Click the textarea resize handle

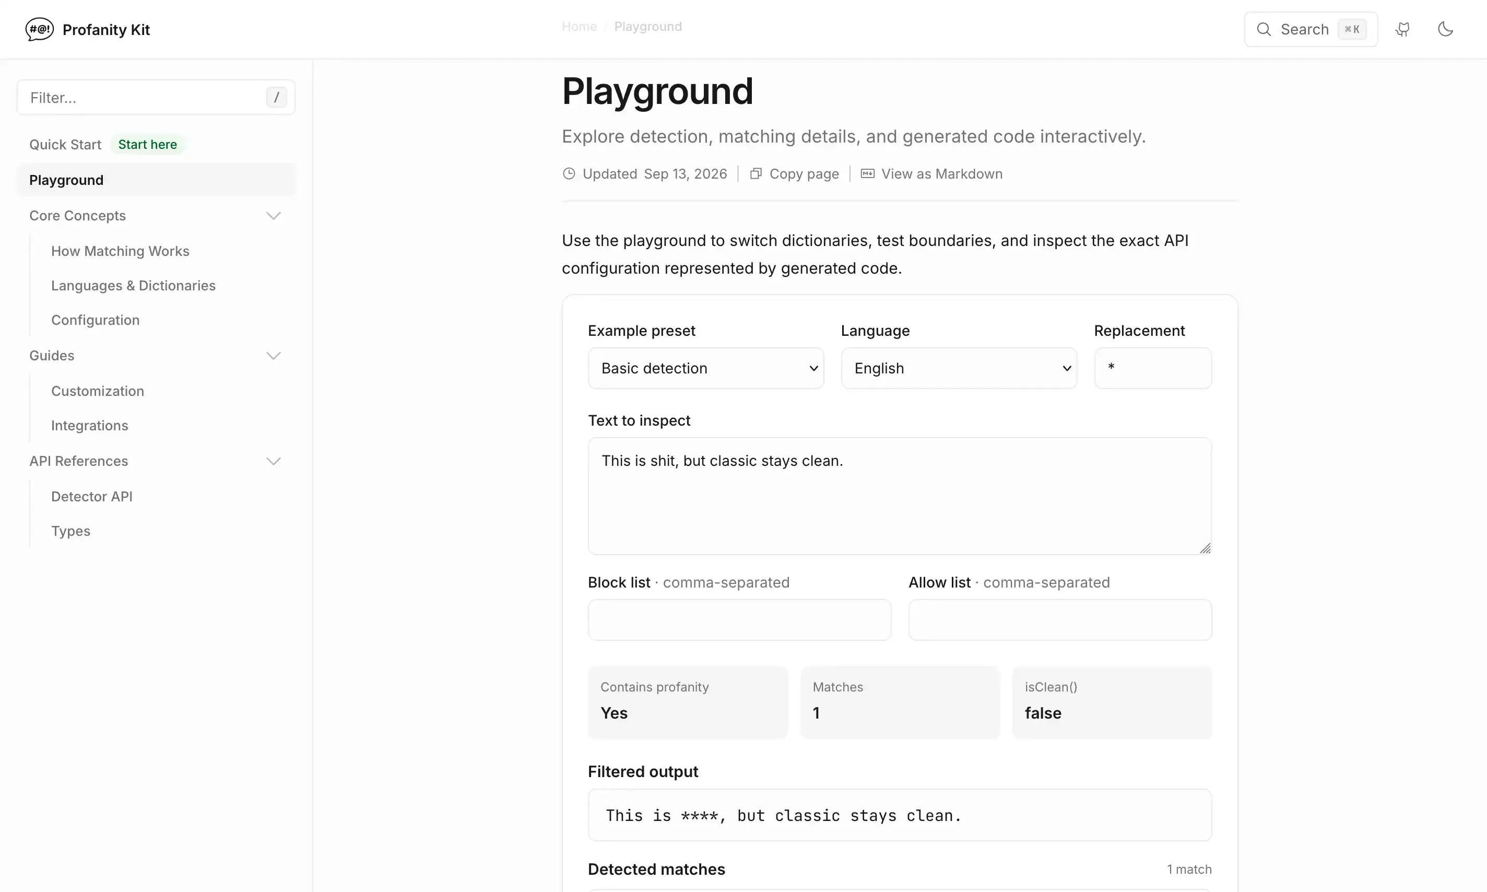point(1205,548)
